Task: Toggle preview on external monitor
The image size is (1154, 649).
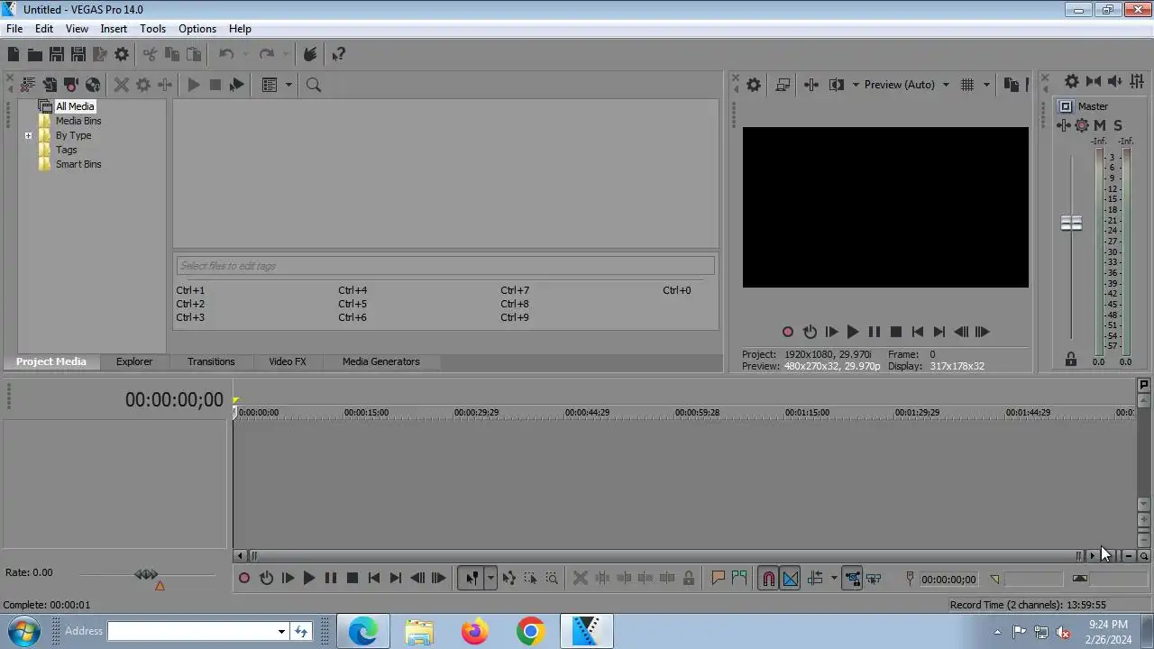Action: click(x=783, y=85)
